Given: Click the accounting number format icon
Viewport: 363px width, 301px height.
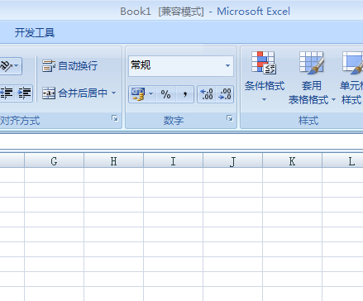Looking at the screenshot, I should [x=138, y=94].
